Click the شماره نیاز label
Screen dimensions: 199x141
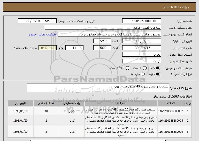pos(185,21)
